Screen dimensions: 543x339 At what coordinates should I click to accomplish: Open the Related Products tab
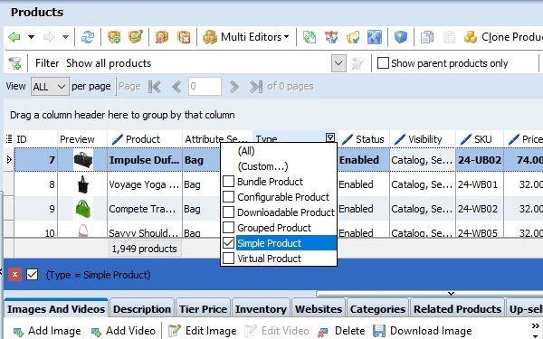point(457,309)
